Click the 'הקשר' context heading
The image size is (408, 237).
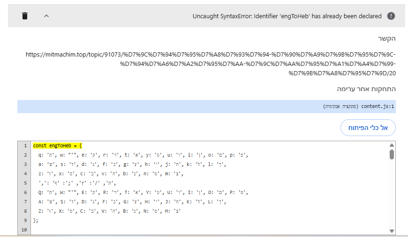coord(387,39)
